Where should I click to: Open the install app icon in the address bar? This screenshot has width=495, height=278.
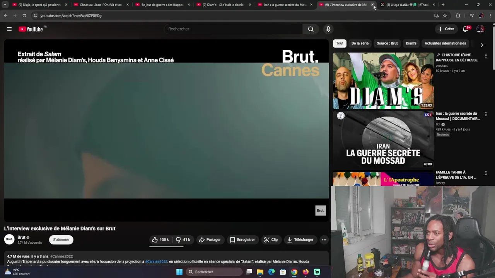tap(436, 15)
